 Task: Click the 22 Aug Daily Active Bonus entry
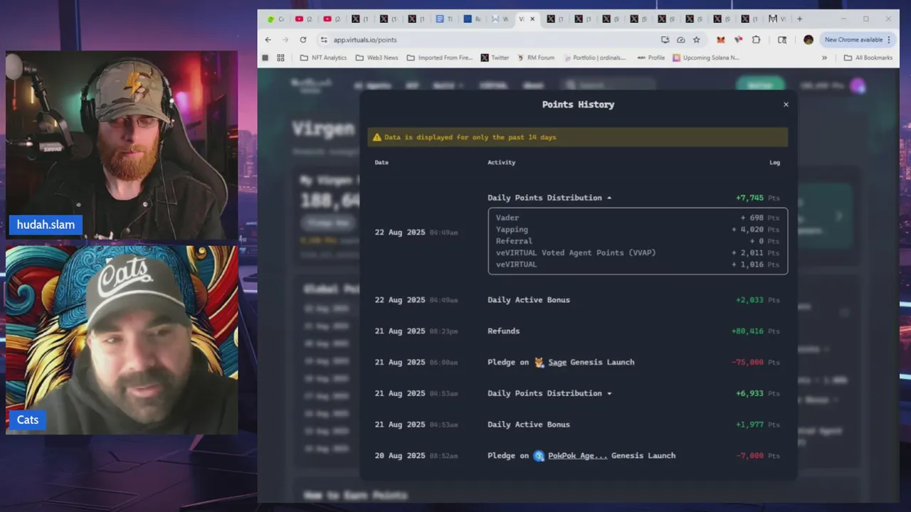(x=529, y=299)
